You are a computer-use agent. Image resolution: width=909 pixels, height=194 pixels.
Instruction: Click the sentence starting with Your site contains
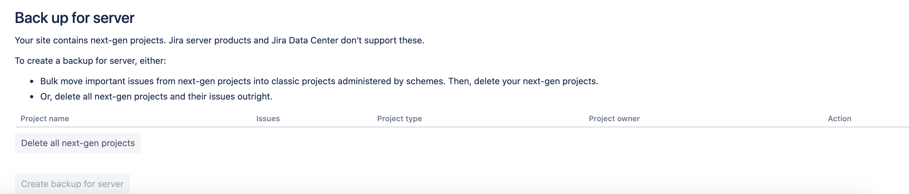click(220, 41)
